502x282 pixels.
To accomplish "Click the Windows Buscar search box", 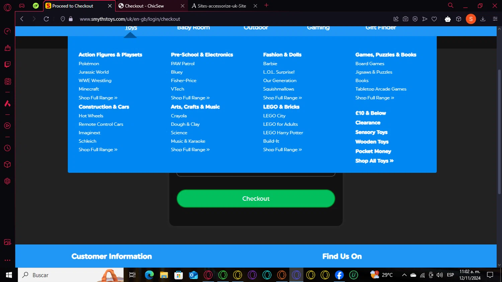I will coord(70,275).
